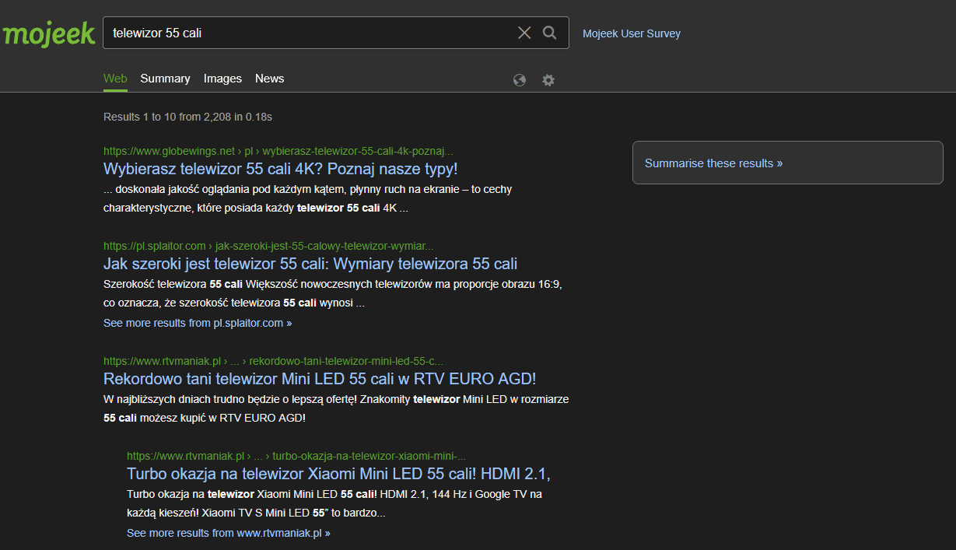Click Summarise these results button
This screenshot has height=550, width=956.
click(x=787, y=163)
